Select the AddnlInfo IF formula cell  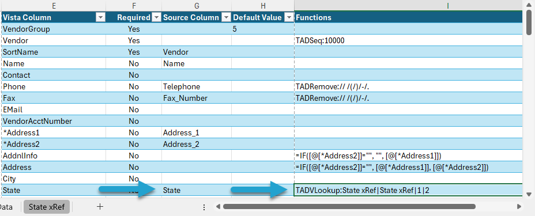tap(408, 156)
